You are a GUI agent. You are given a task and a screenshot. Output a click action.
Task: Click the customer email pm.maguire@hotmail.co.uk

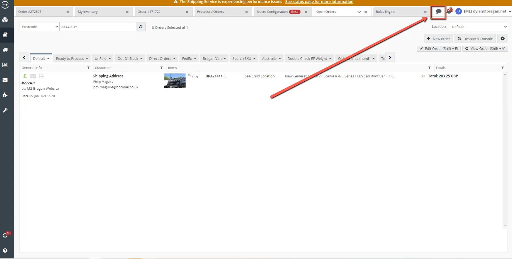point(116,87)
